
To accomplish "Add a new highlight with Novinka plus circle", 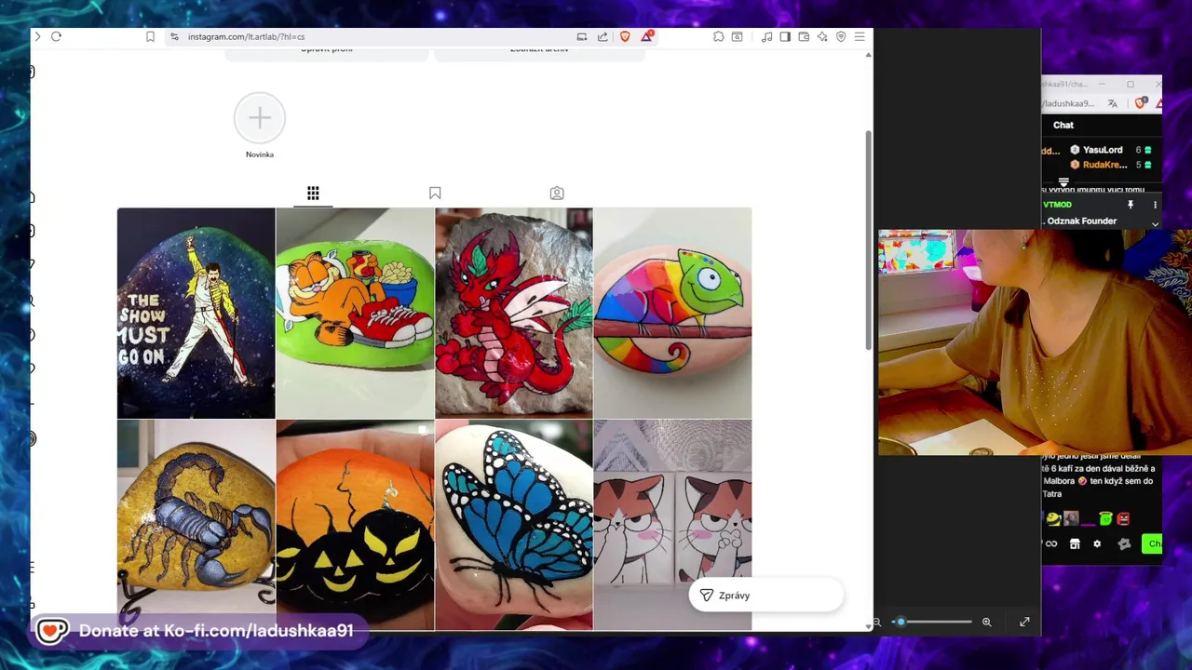I will [x=260, y=118].
